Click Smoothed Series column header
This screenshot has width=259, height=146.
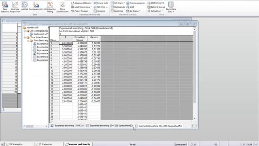(80, 39)
